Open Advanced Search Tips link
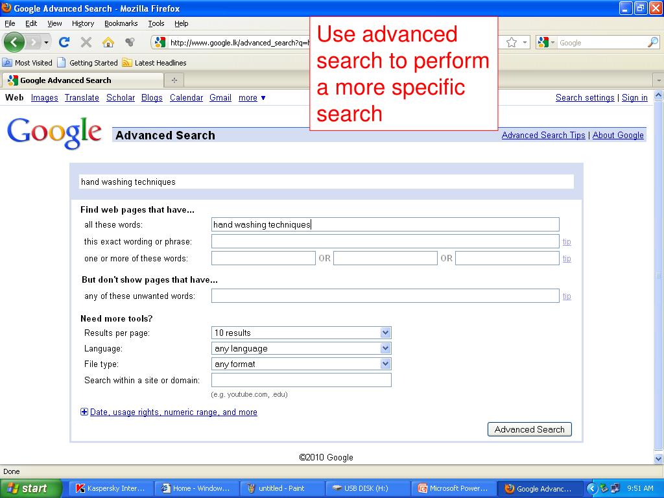Image resolution: width=664 pixels, height=498 pixels. coord(543,135)
